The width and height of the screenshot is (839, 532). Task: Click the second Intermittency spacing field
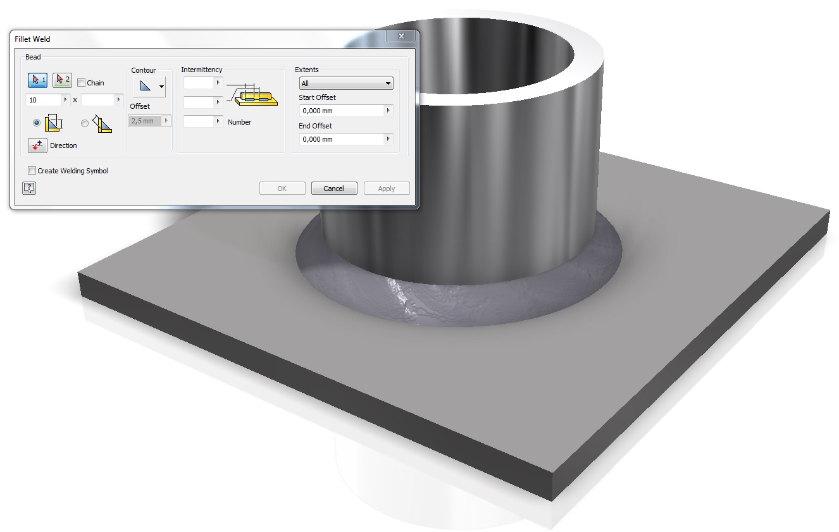click(199, 102)
